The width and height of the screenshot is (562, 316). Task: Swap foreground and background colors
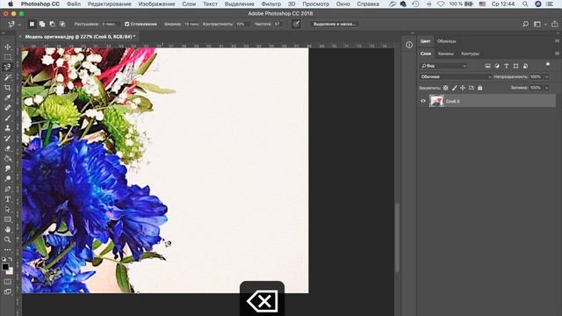pyautogui.click(x=11, y=259)
